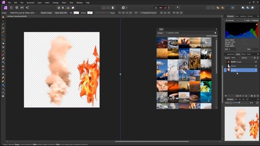Screen dimensions: 260x146
Task: Click the red snapping magnet icon
Action: click(165, 8)
